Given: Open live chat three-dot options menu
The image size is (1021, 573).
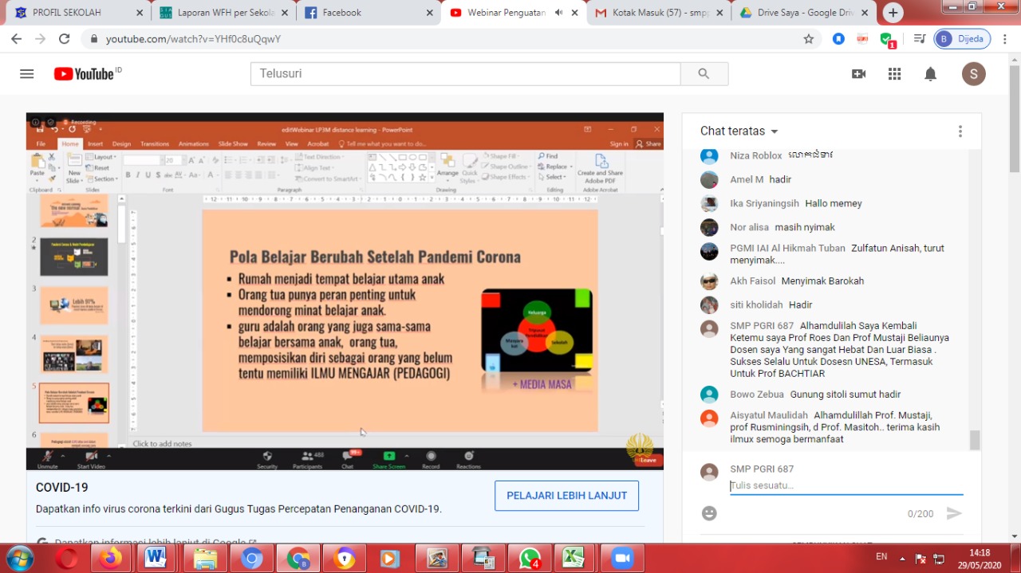Looking at the screenshot, I should (x=960, y=131).
